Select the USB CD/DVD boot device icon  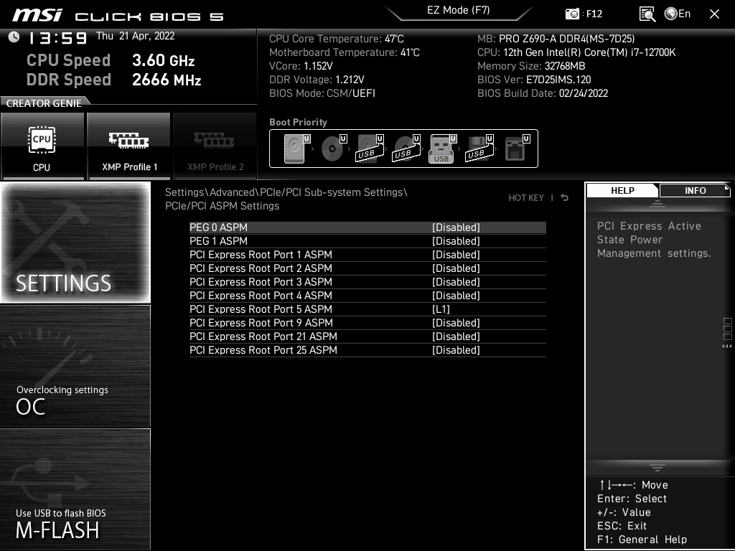click(406, 149)
